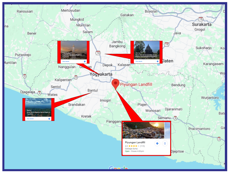This screenshot has width=229, height=173.
Task: Select the Srandakan label
Action: [77, 105]
